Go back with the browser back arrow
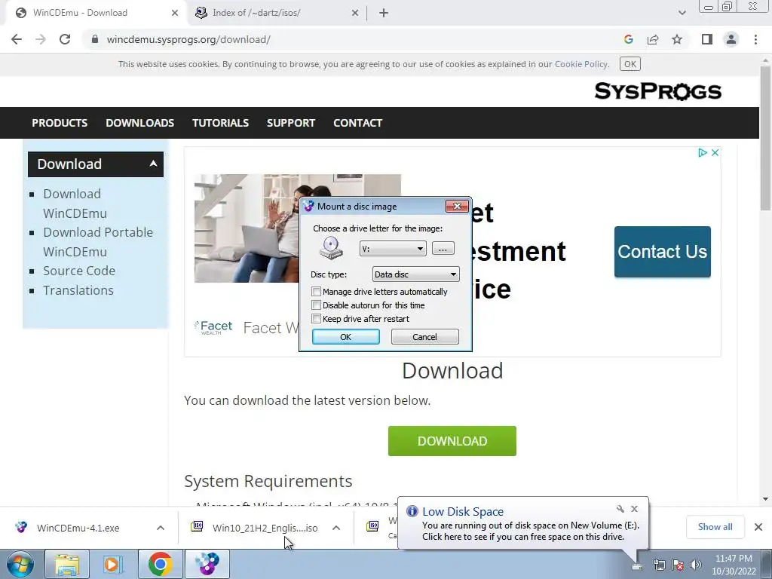The height and width of the screenshot is (579, 772). pyautogui.click(x=17, y=39)
